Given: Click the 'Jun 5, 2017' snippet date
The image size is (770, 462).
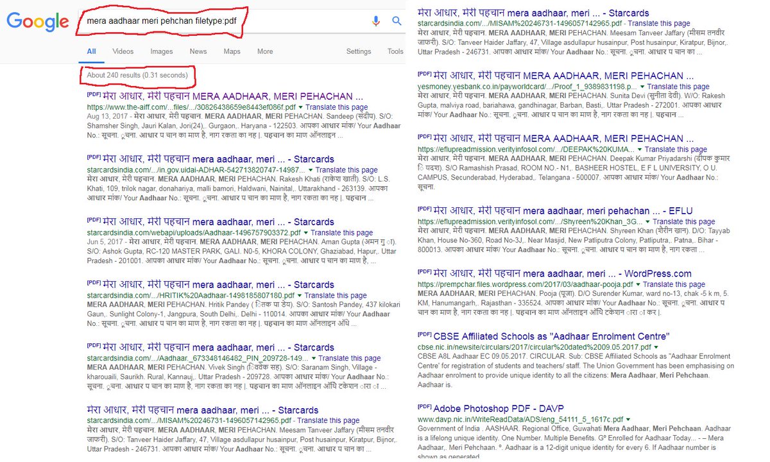Looking at the screenshot, I should [x=106, y=243].
